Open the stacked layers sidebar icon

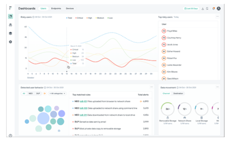click(x=10, y=34)
